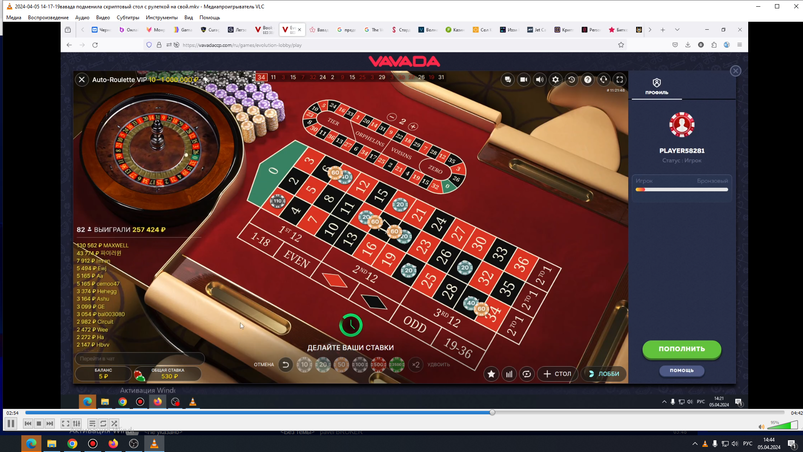Viewport: 803px width, 452px height.
Task: Open Google Chrome from the Windows taskbar
Action: pyautogui.click(x=72, y=444)
